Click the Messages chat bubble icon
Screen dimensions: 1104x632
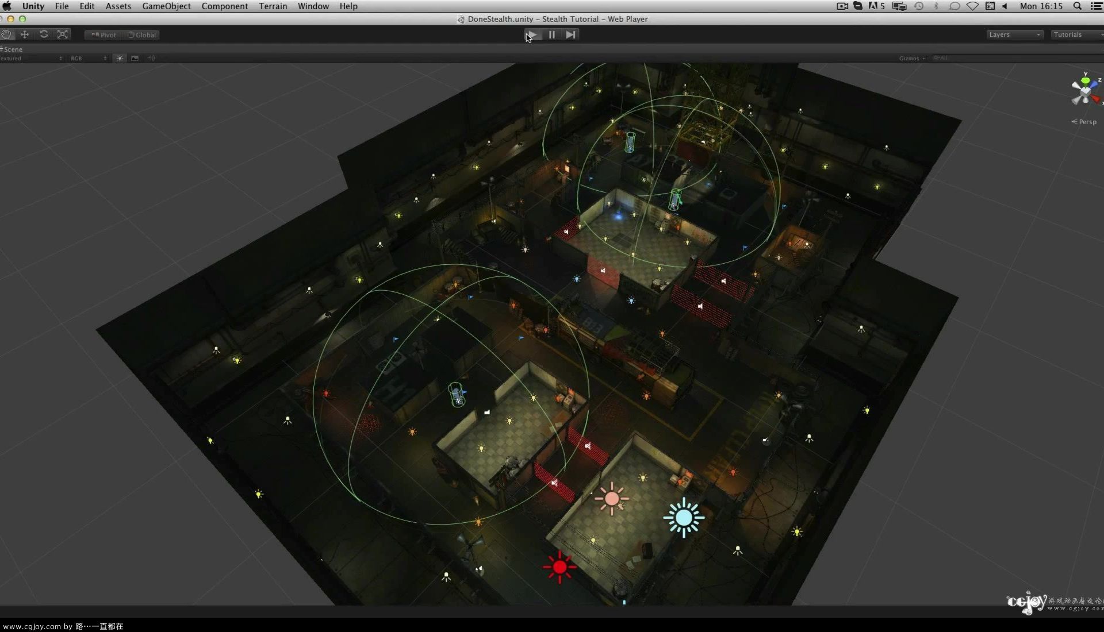pyautogui.click(x=954, y=6)
